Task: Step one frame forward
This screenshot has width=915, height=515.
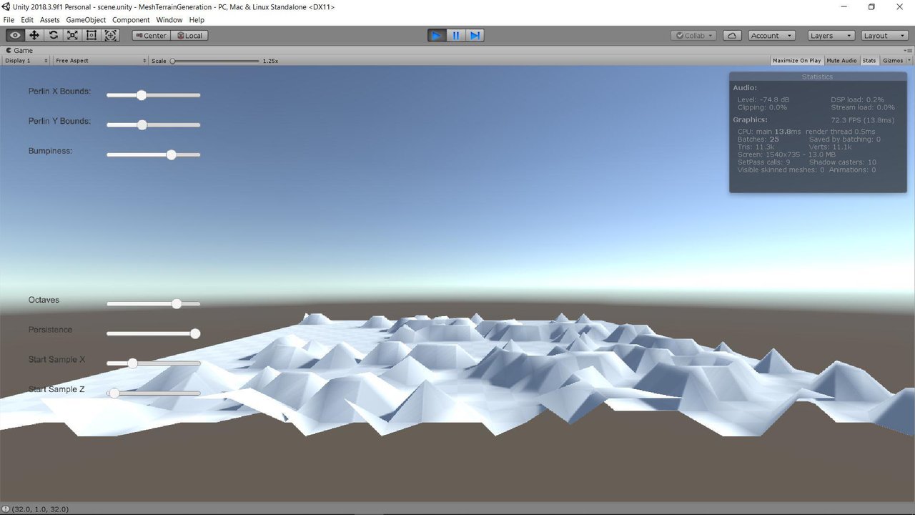Action: (475, 35)
